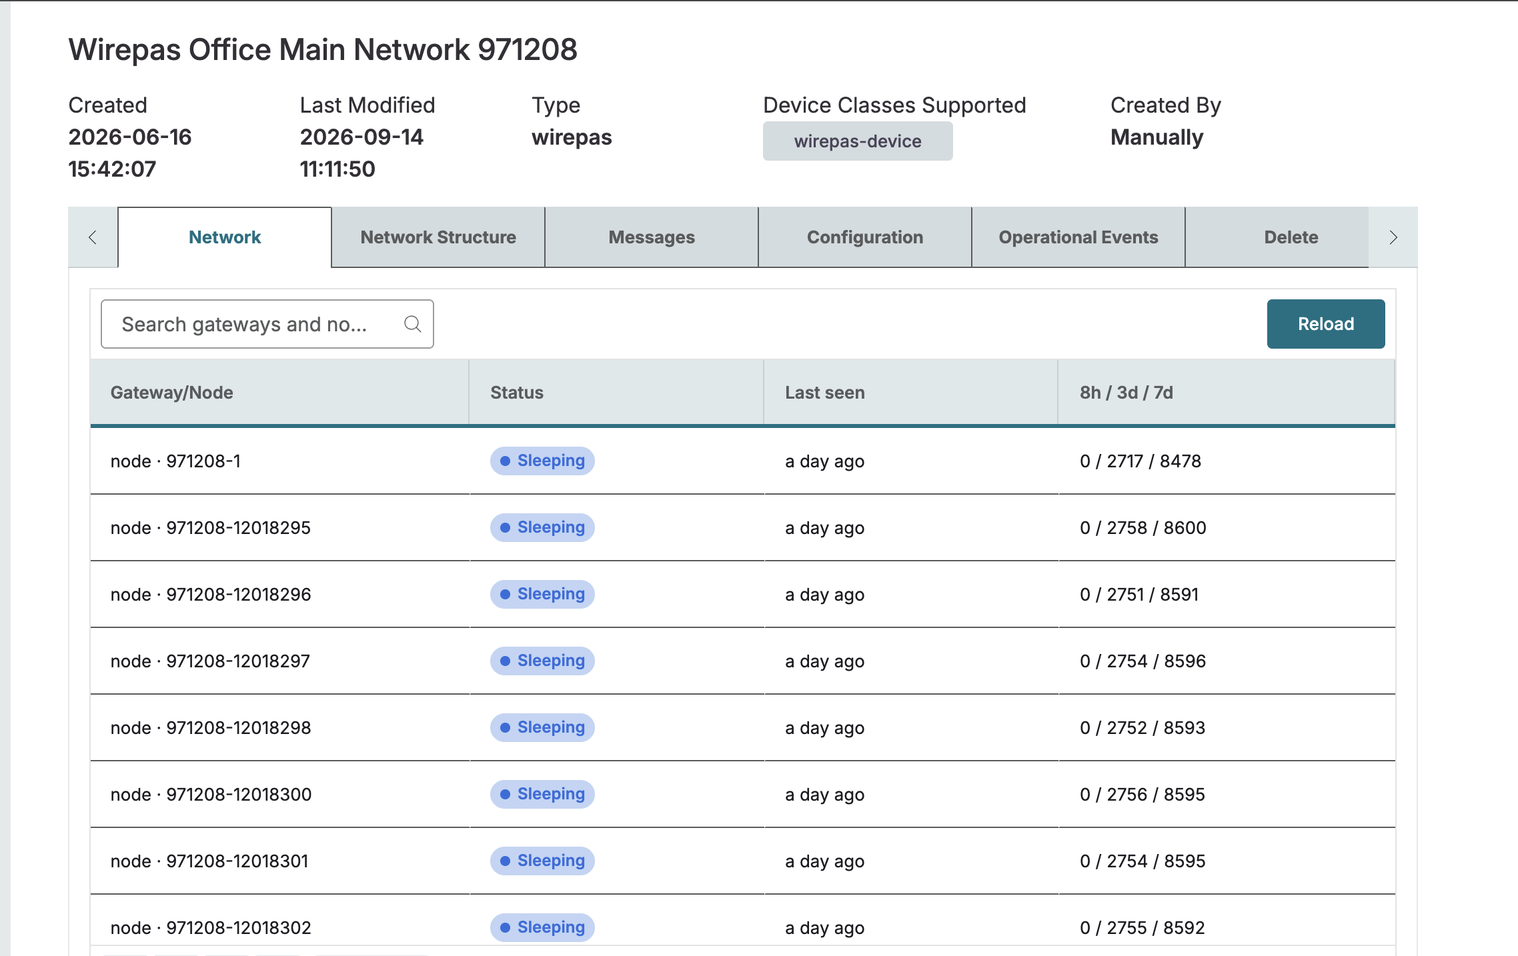Screen dimensions: 1518x956
Task: Click message counts 0 / 2752 / 8593
Action: (x=1143, y=728)
